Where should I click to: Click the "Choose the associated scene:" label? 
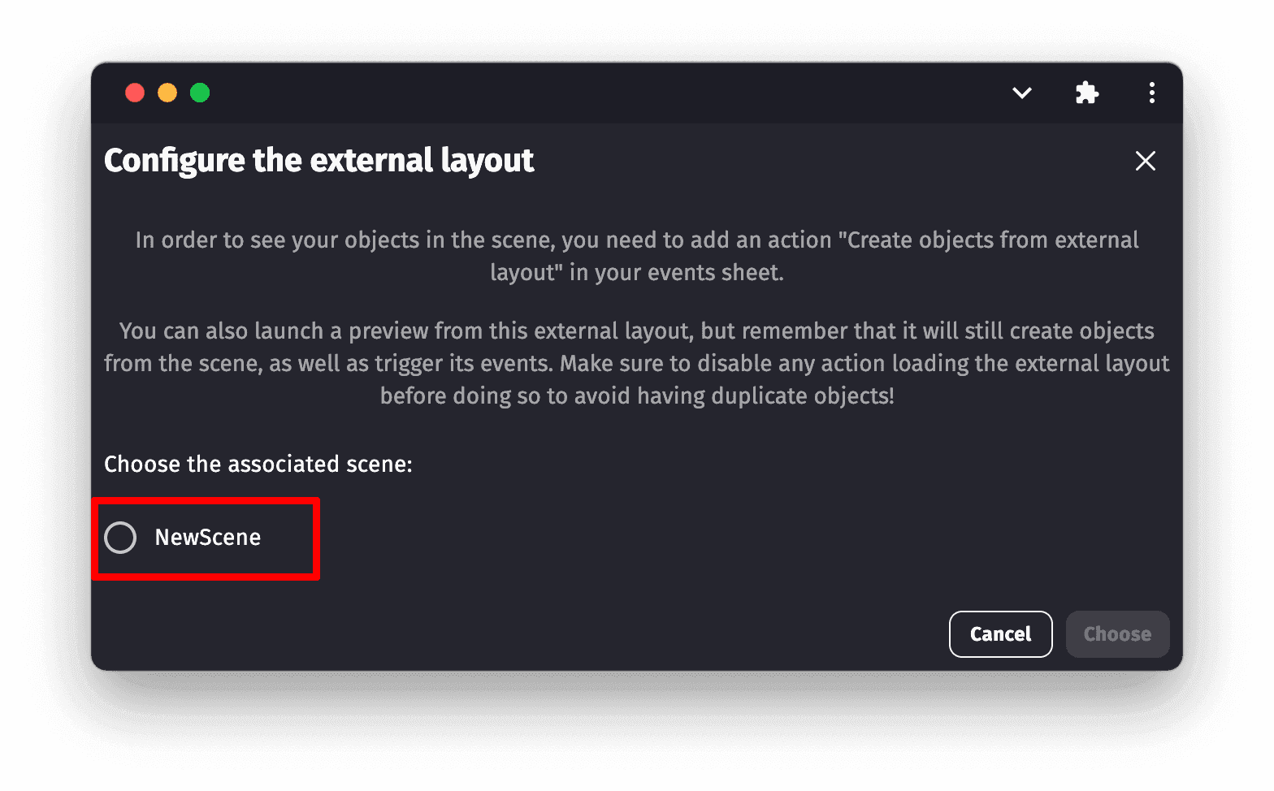pos(258,465)
